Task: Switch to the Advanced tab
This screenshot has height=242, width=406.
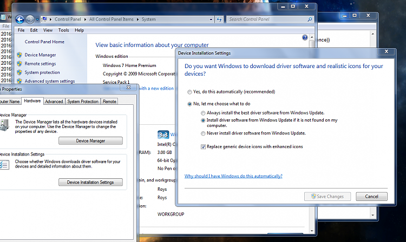Action: pos(54,102)
